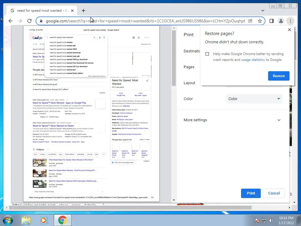Close the Restore pages popup
This screenshot has width=301, height=226.
click(290, 30)
